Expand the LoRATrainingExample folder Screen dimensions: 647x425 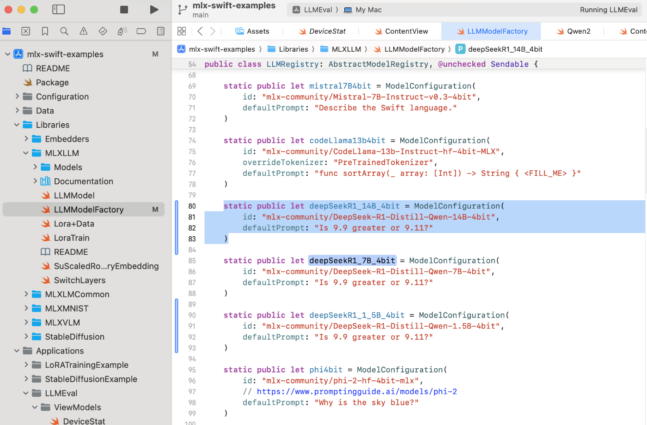point(26,365)
